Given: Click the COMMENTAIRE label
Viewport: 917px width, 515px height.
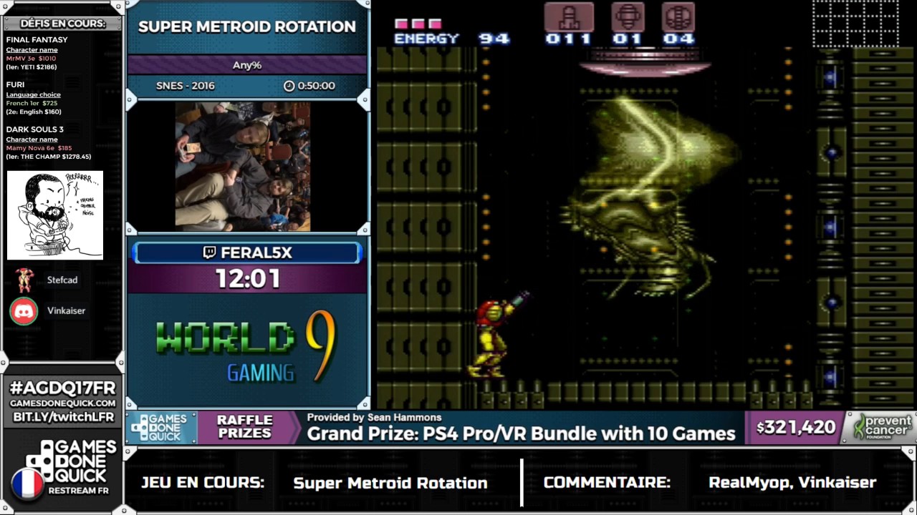Looking at the screenshot, I should 607,483.
